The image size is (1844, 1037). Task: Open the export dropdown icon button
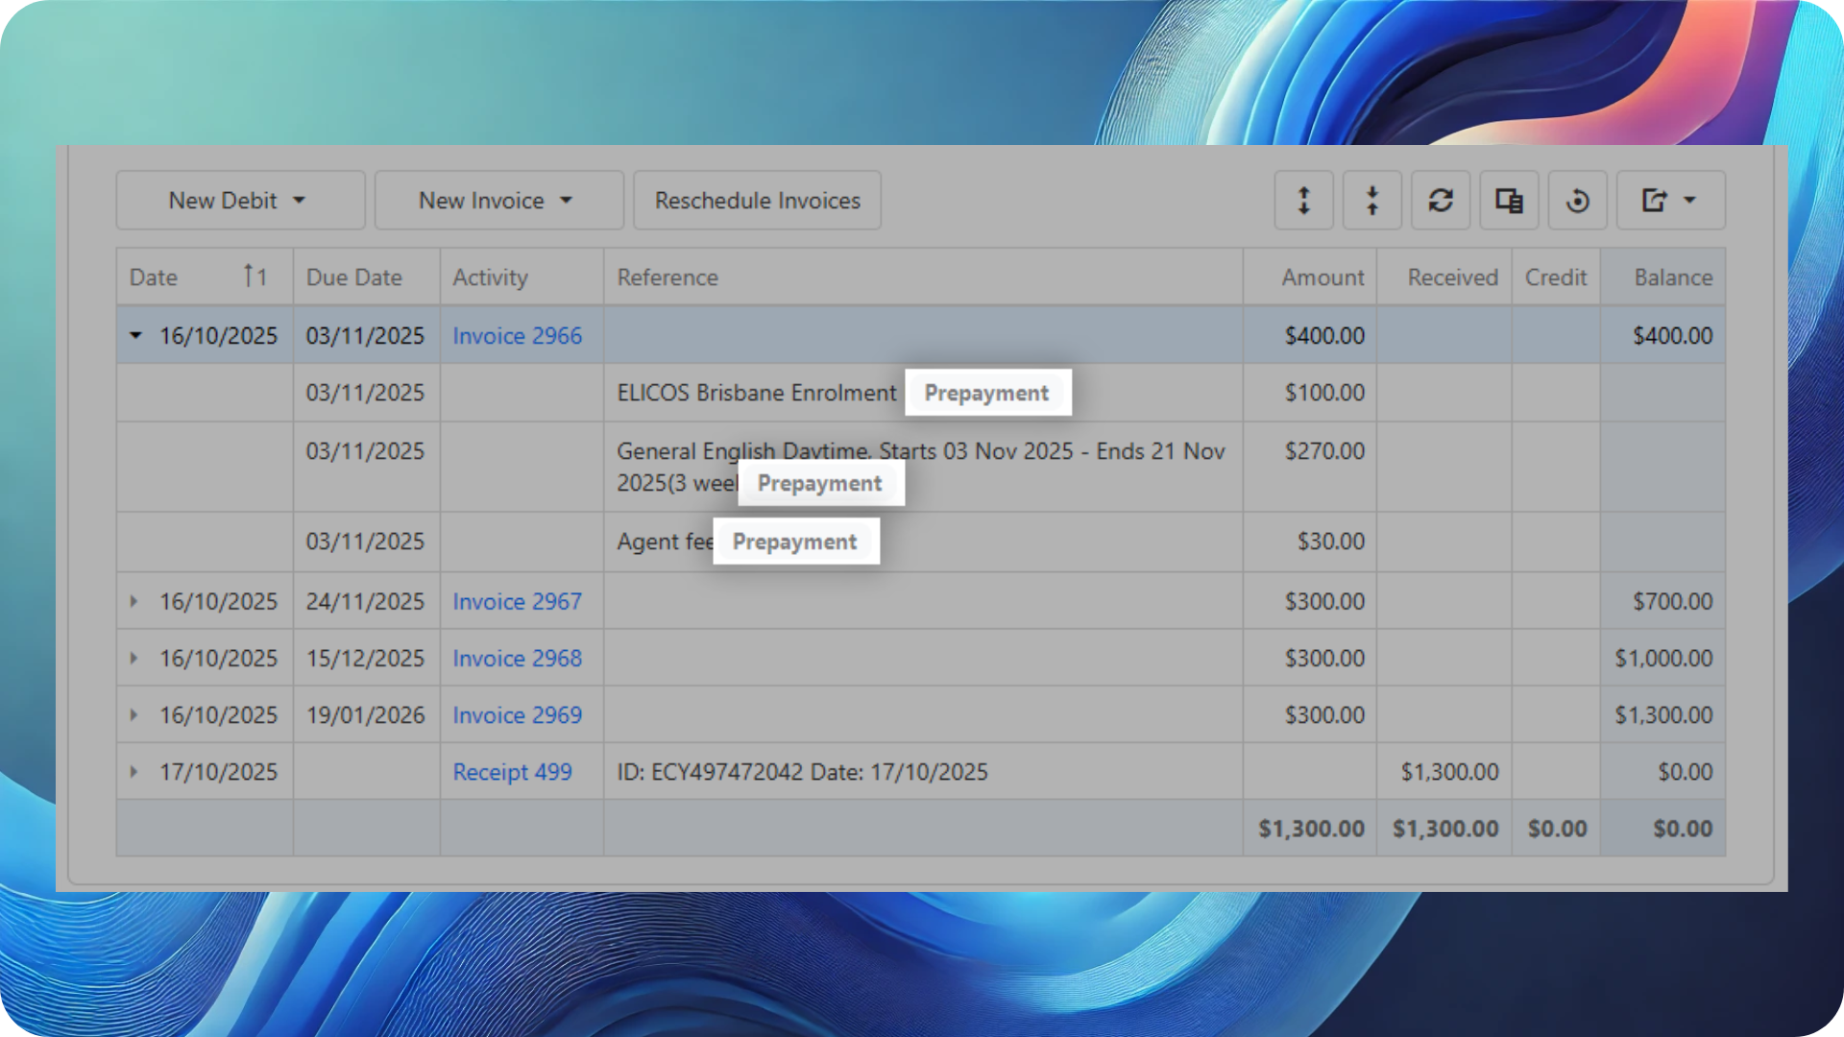click(x=1669, y=201)
